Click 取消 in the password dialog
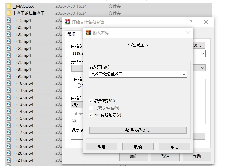 (138, 147)
